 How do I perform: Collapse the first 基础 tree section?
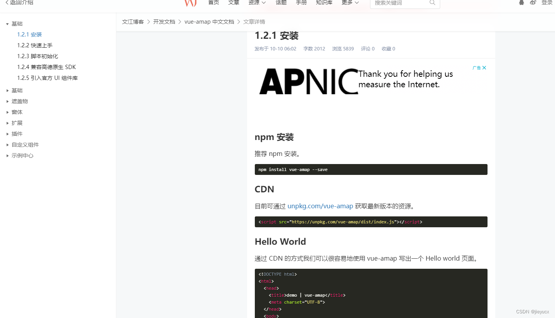[7, 24]
